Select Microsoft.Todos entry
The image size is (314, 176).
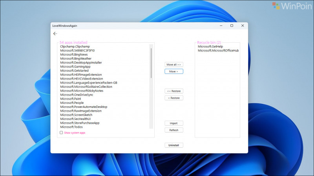point(71,127)
